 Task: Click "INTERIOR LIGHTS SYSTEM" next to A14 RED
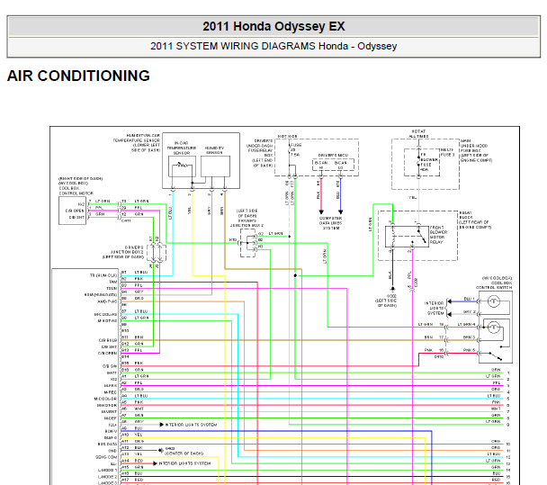click(x=184, y=463)
